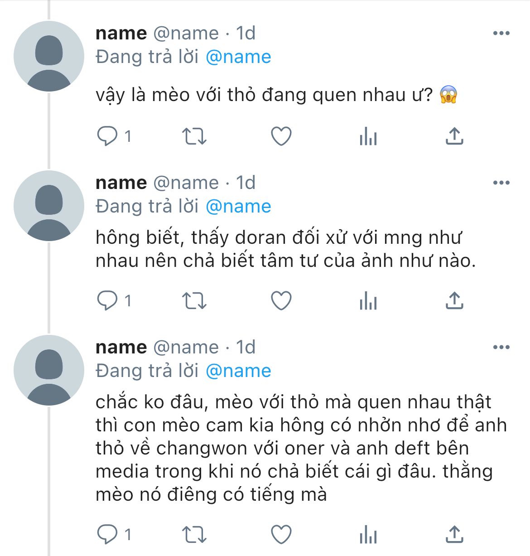Share the first tweet with the scream emoji
Image resolution: width=530 pixels, height=556 pixels.
[x=454, y=136]
